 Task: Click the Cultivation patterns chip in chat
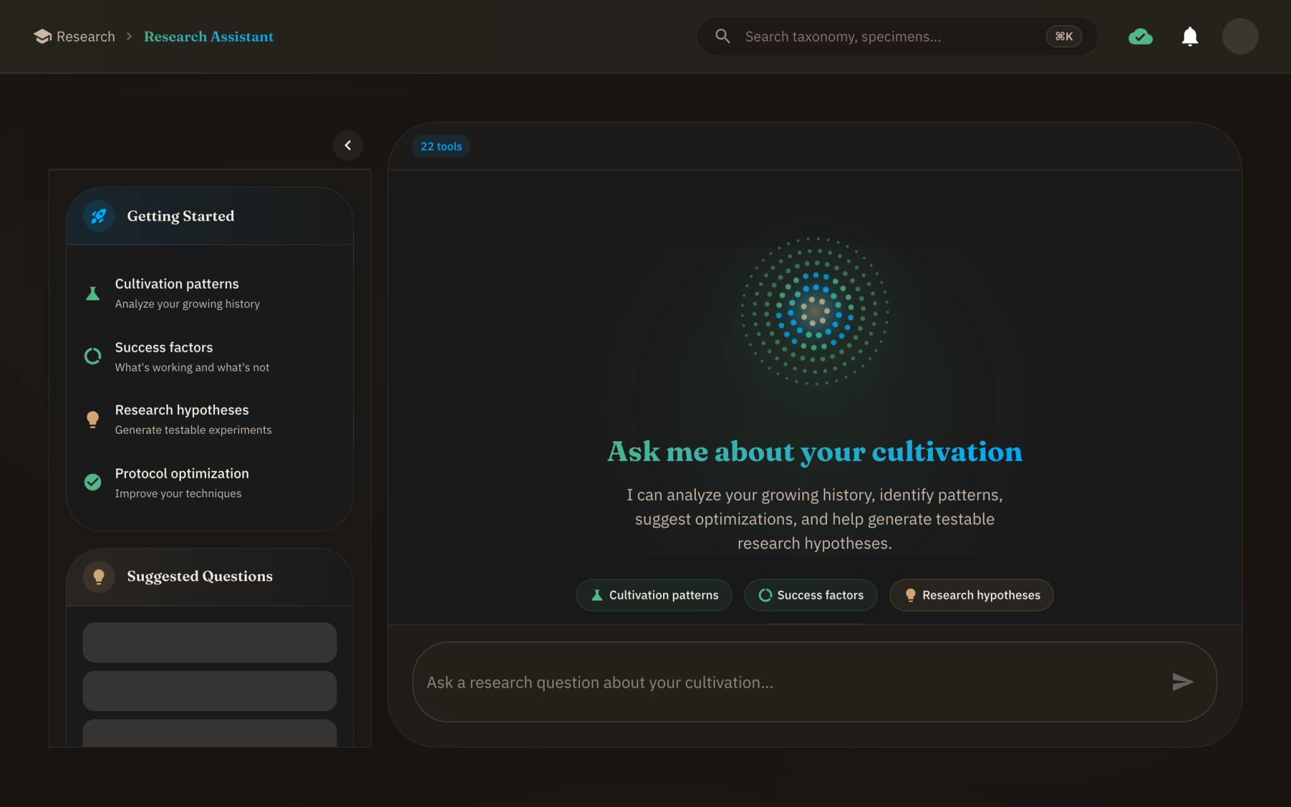point(654,595)
